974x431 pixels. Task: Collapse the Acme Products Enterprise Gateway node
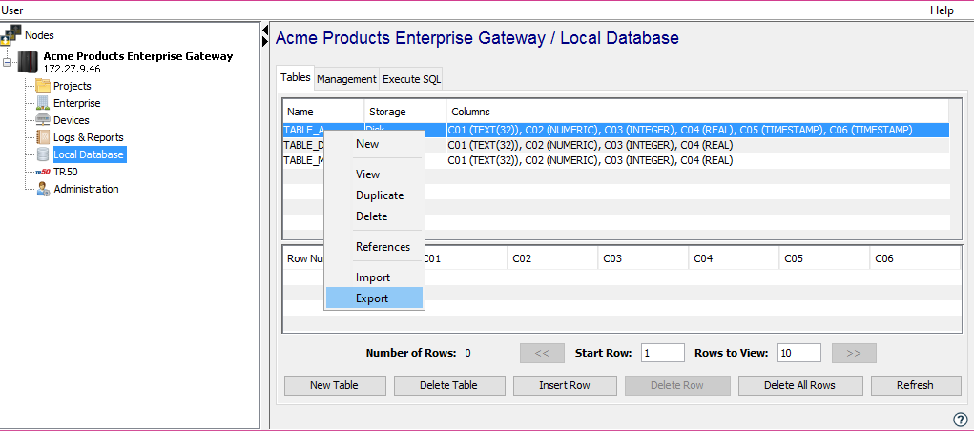click(8, 63)
